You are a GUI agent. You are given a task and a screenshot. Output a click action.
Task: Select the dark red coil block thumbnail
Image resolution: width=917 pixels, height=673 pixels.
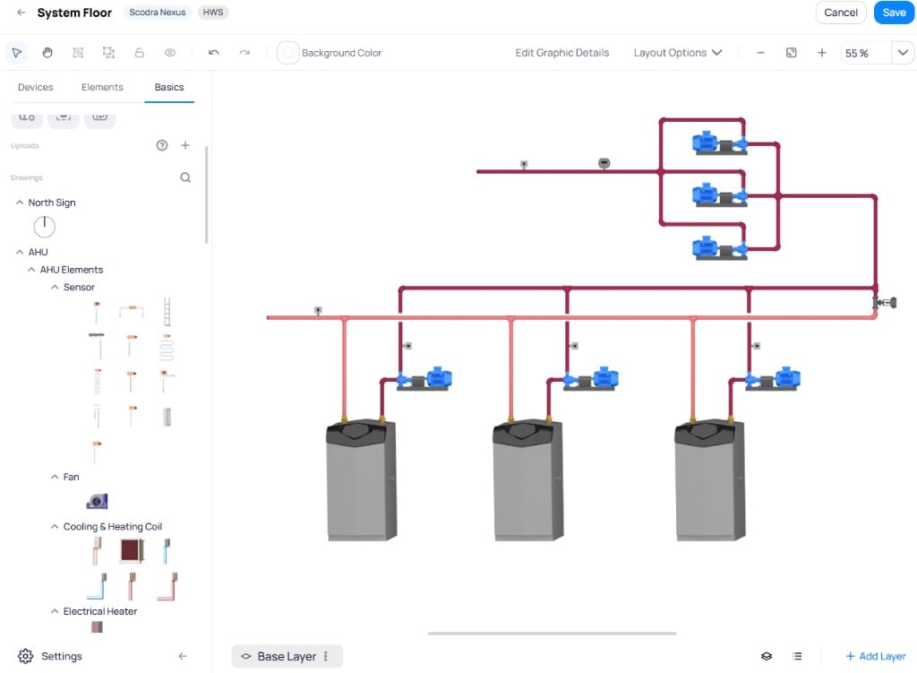(132, 550)
